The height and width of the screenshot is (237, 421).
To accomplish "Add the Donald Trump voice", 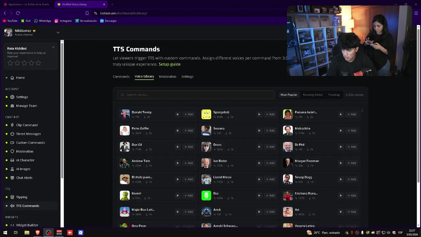I will (x=188, y=114).
